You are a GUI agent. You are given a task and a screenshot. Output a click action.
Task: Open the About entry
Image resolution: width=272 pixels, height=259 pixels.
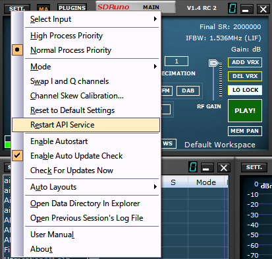(86, 249)
